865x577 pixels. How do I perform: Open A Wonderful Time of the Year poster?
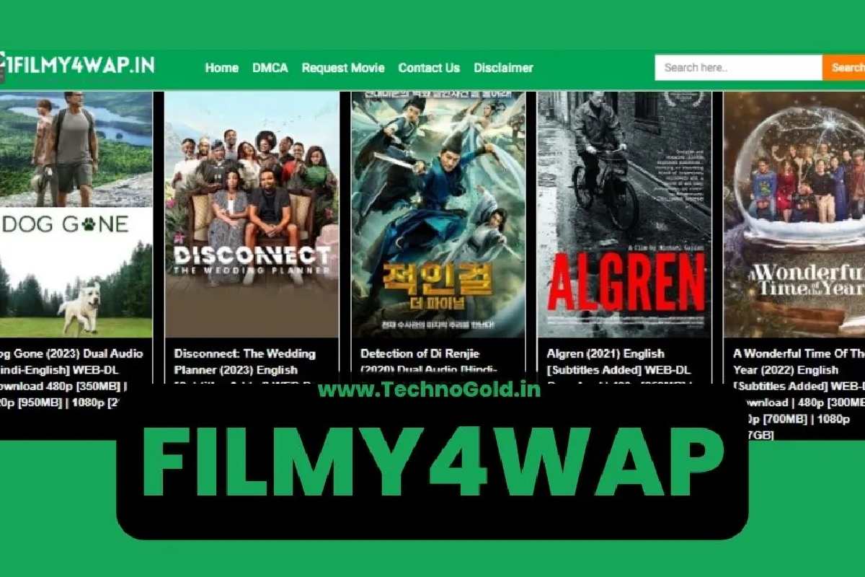[794, 214]
